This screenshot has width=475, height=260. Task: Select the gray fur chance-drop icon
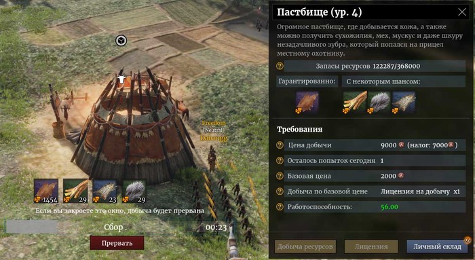[379, 103]
